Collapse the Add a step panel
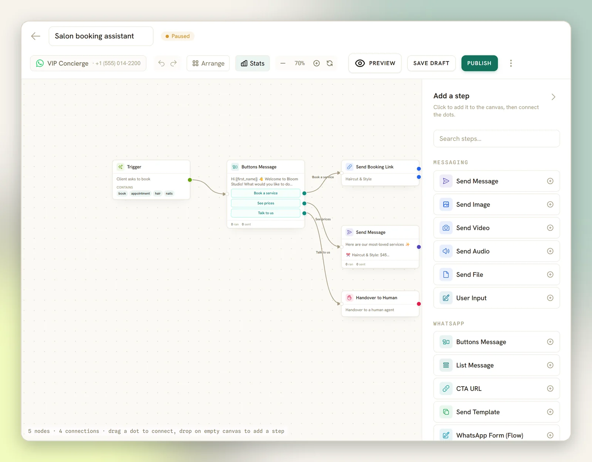 coord(553,97)
